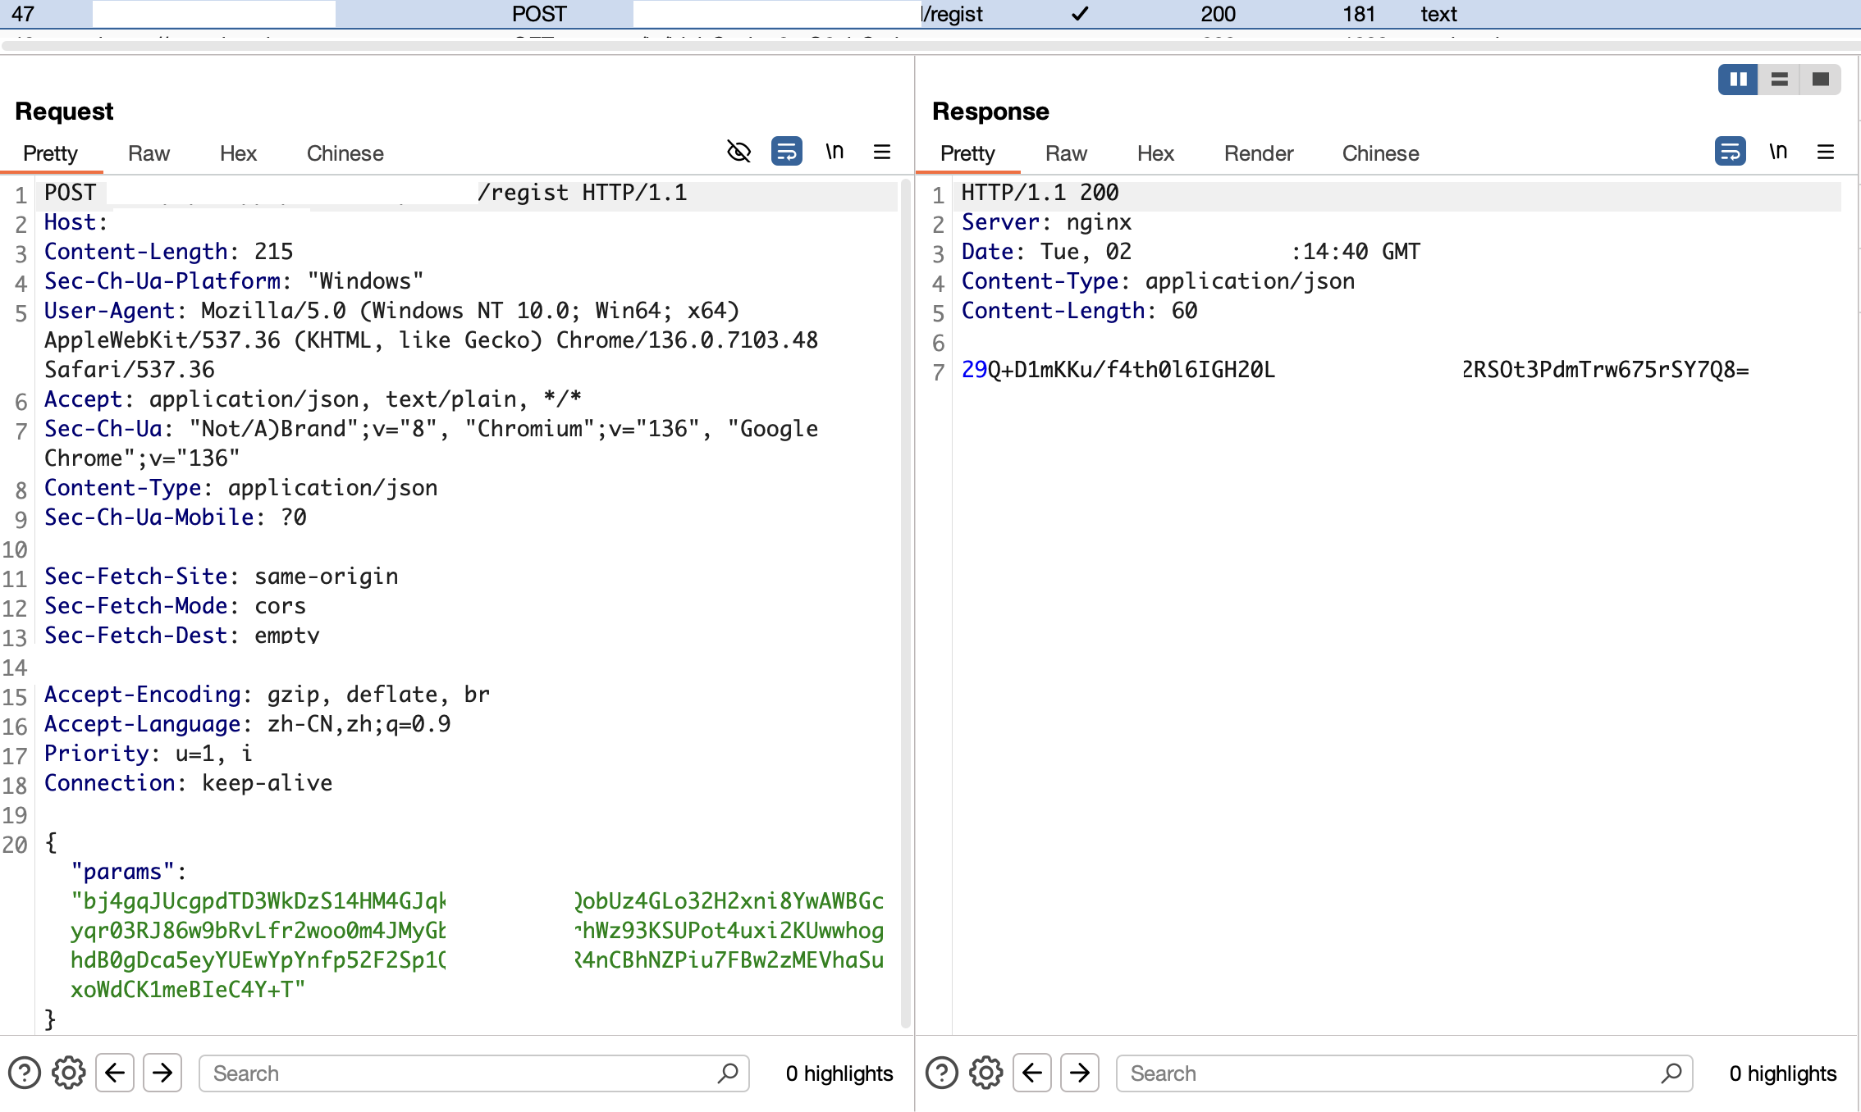Select Hex tab in Response panel

(x=1155, y=153)
